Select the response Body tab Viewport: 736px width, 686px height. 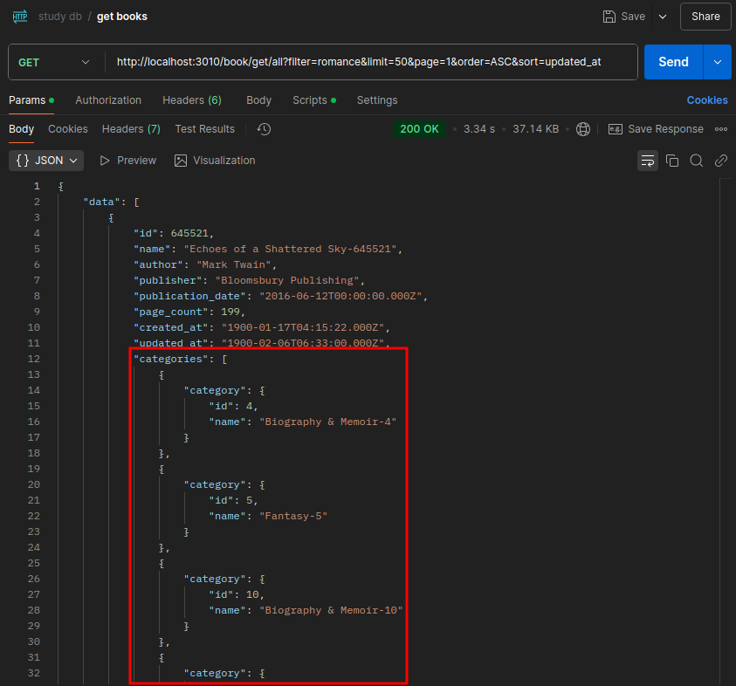coord(21,129)
